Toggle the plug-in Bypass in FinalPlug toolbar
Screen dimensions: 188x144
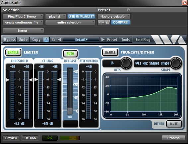[10, 40]
